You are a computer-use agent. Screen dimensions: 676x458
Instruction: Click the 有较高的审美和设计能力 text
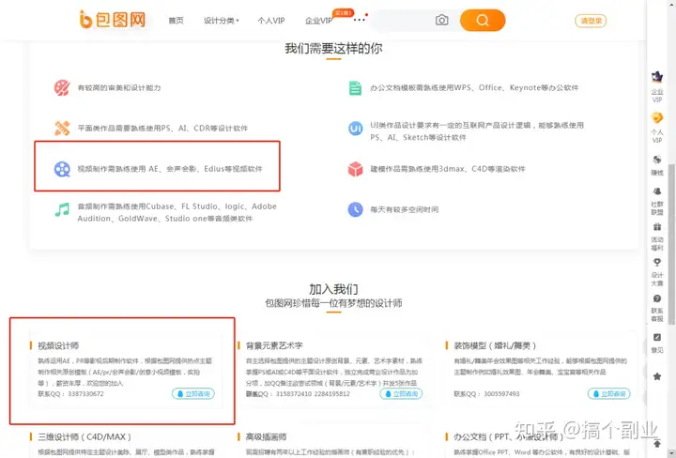point(119,88)
